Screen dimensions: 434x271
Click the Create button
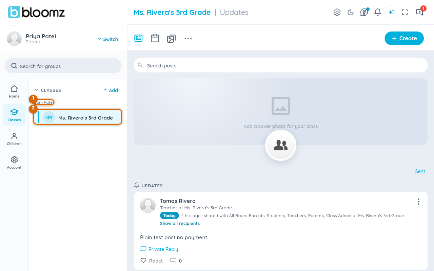pos(404,38)
